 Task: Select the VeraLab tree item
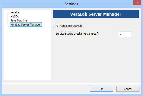[15, 12]
